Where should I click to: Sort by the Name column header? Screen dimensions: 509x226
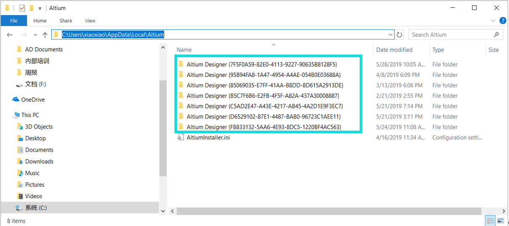tap(184, 50)
